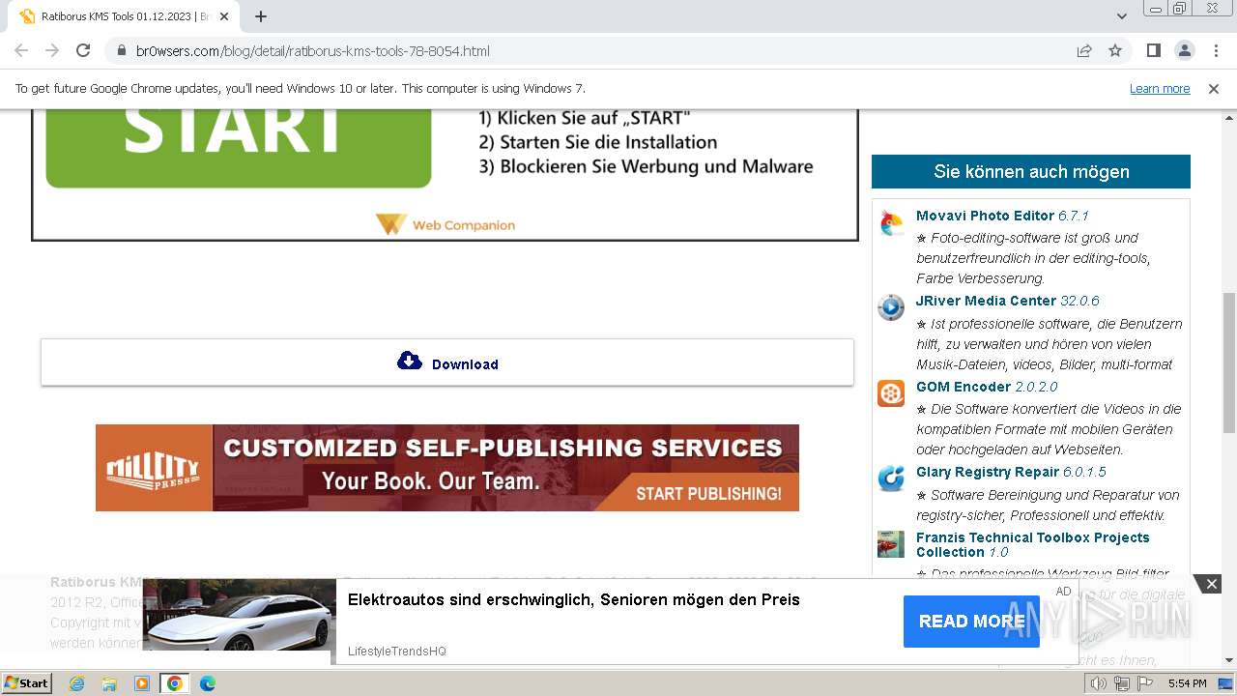Viewport: 1237px width, 696px height.
Task: Click the green START button
Action: point(238,148)
